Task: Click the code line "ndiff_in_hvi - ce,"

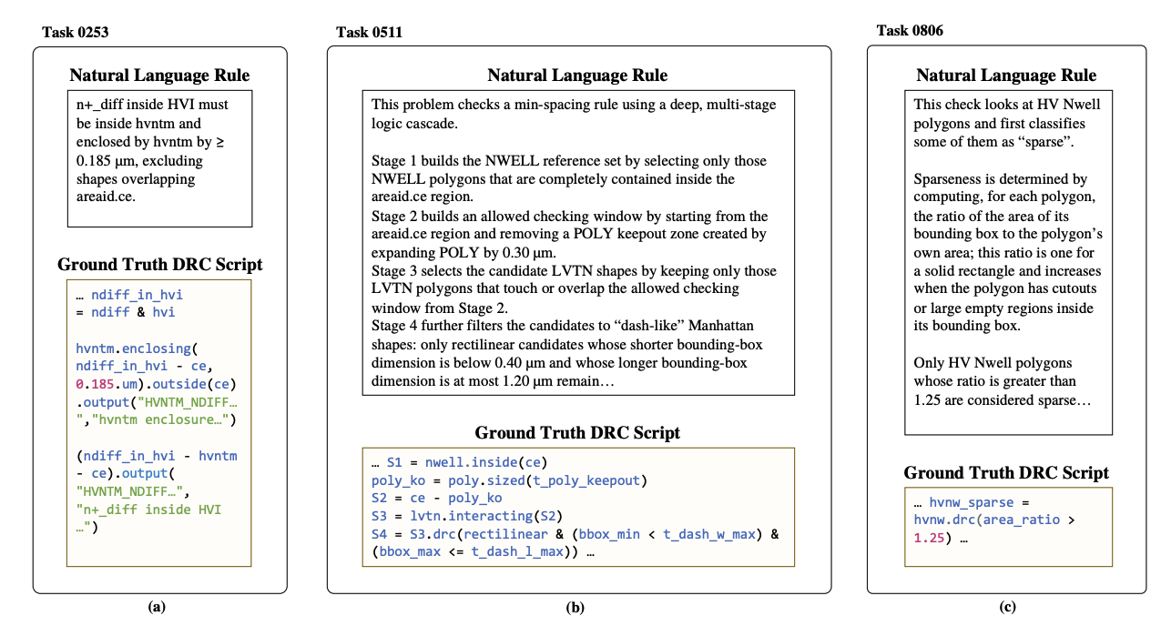Action: (144, 367)
